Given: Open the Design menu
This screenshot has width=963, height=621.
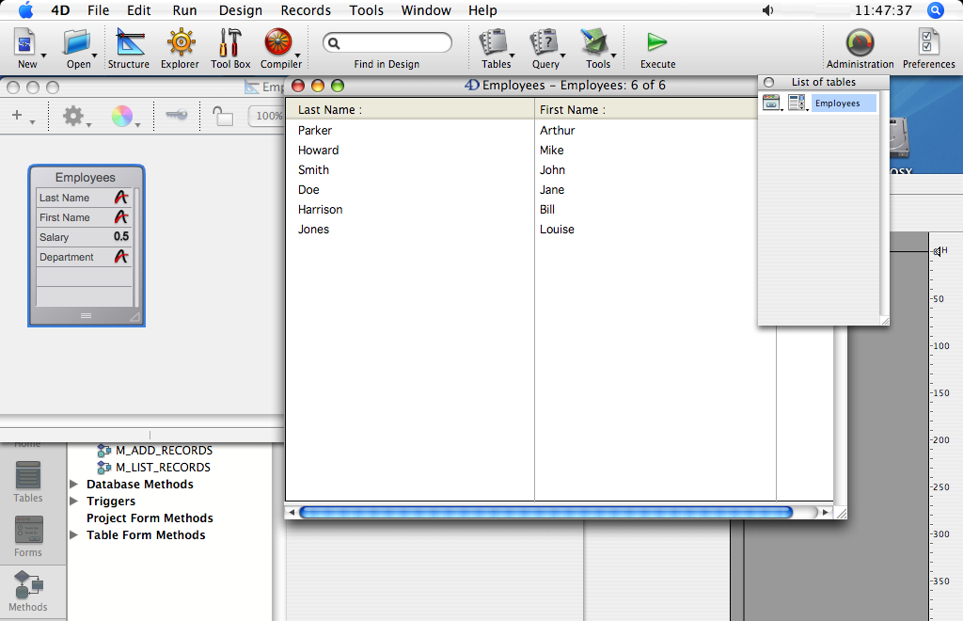Looking at the screenshot, I should pyautogui.click(x=241, y=10).
